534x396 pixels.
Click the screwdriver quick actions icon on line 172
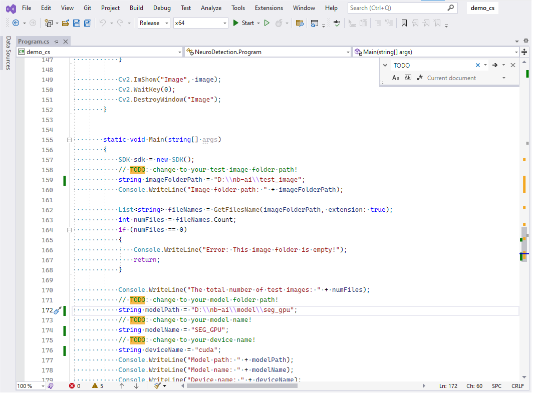[58, 310]
